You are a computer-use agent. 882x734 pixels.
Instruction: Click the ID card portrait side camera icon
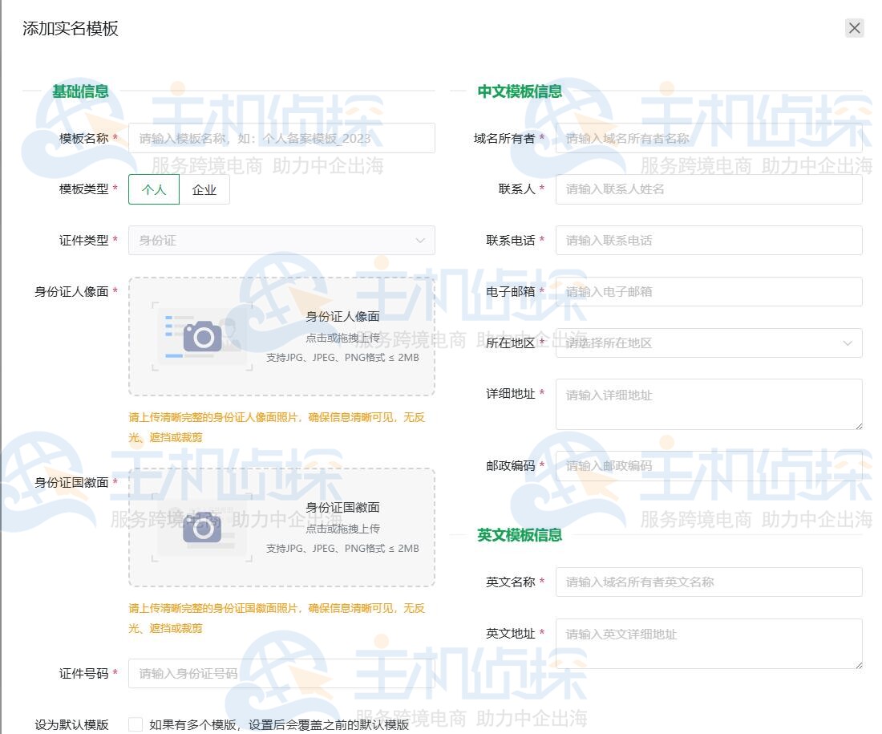(202, 336)
